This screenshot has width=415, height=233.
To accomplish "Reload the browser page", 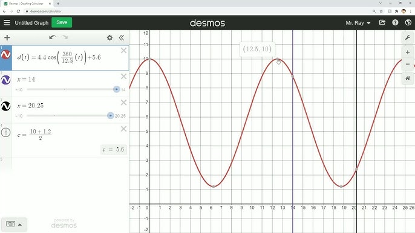I will [18, 11].
